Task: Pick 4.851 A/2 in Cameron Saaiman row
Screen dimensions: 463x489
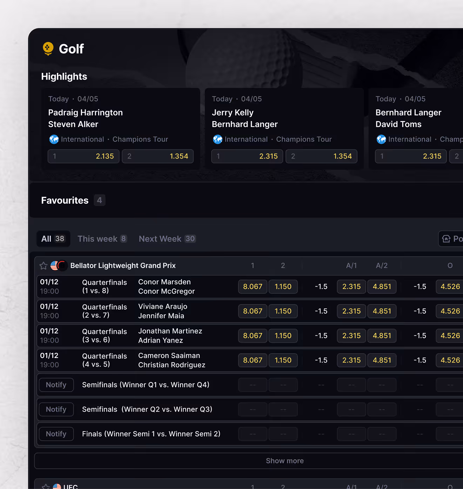Action: click(382, 360)
